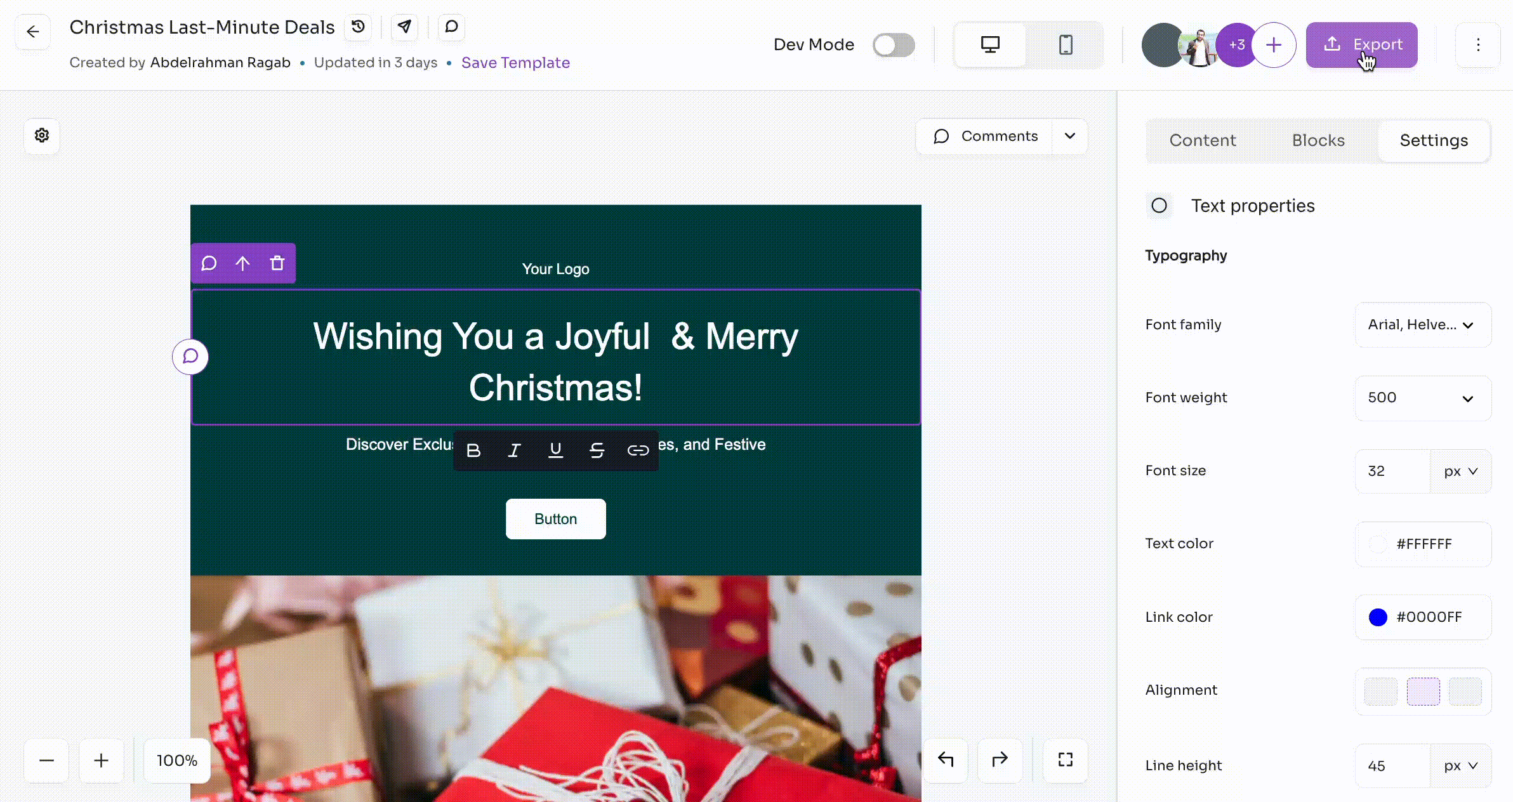Click the bold formatting icon
Image resolution: width=1513 pixels, height=802 pixels.
point(474,449)
